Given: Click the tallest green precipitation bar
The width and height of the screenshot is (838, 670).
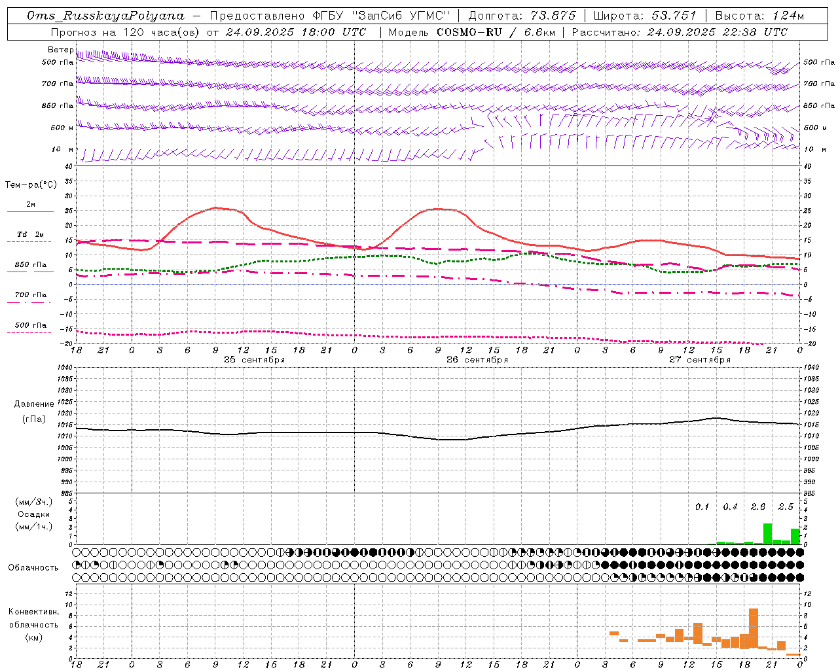Looking at the screenshot, I should click(x=767, y=534).
